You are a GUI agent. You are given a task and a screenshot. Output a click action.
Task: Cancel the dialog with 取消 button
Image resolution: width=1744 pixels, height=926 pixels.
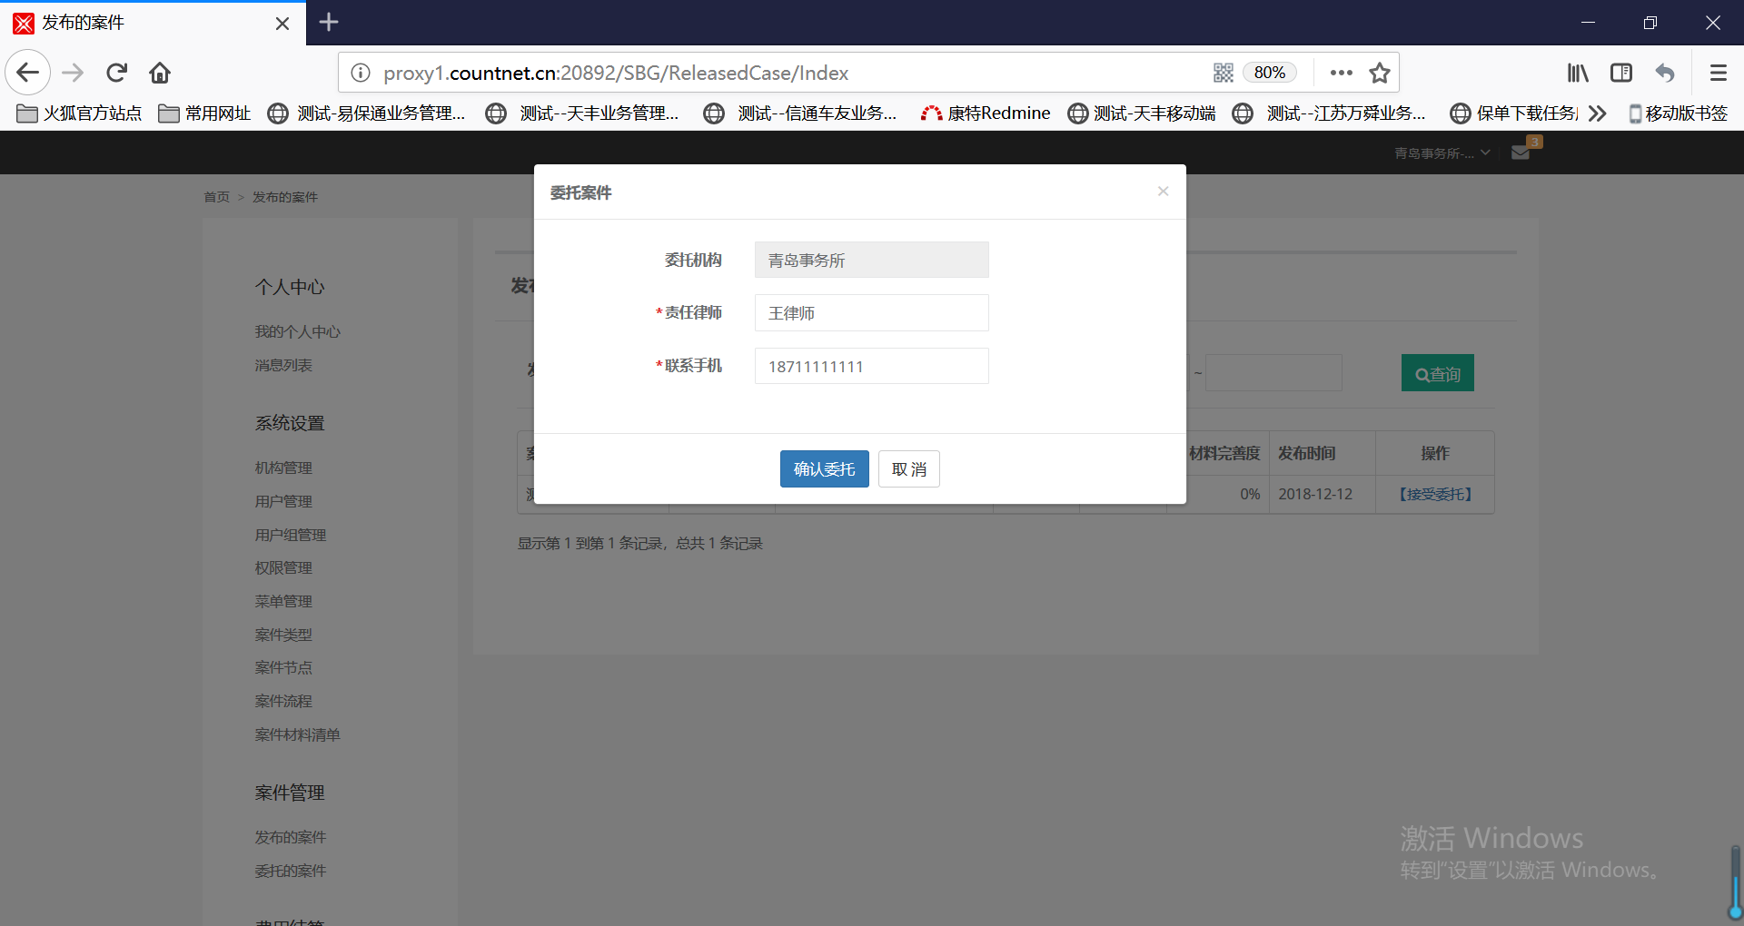point(908,468)
